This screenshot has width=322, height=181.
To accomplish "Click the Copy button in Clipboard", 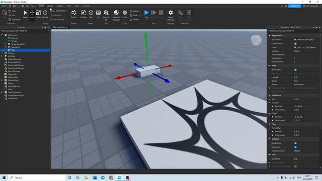I will (x=13, y=11).
